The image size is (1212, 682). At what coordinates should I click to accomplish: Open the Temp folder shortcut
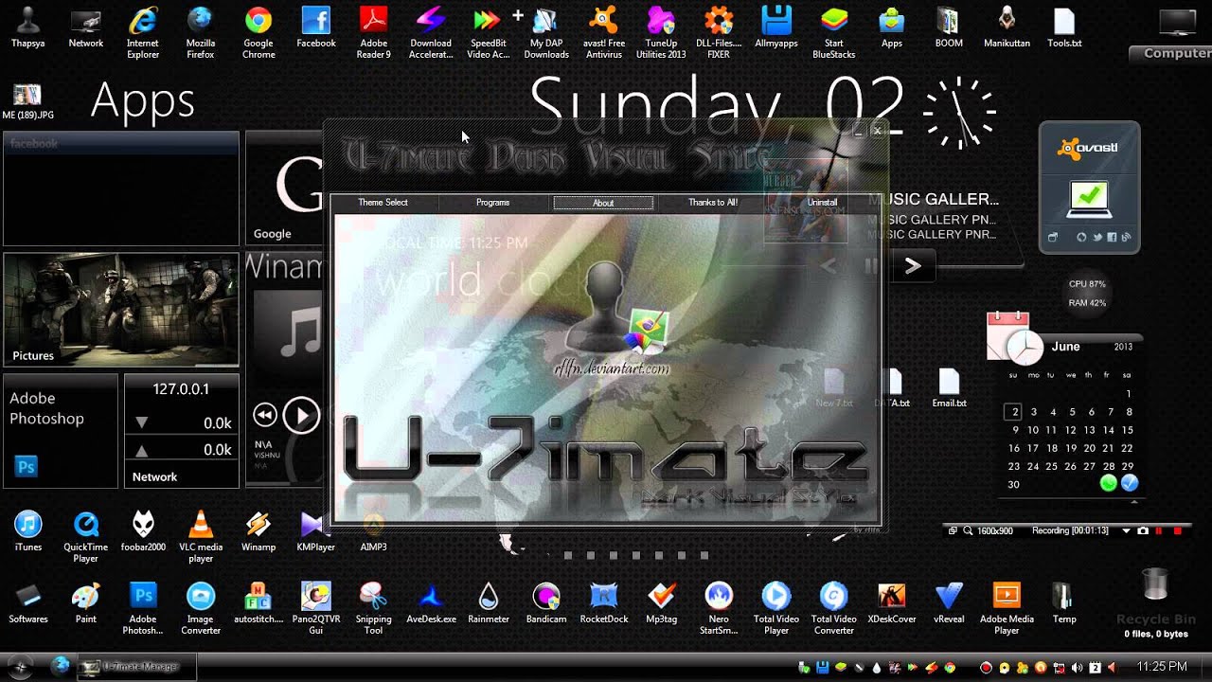(1064, 603)
